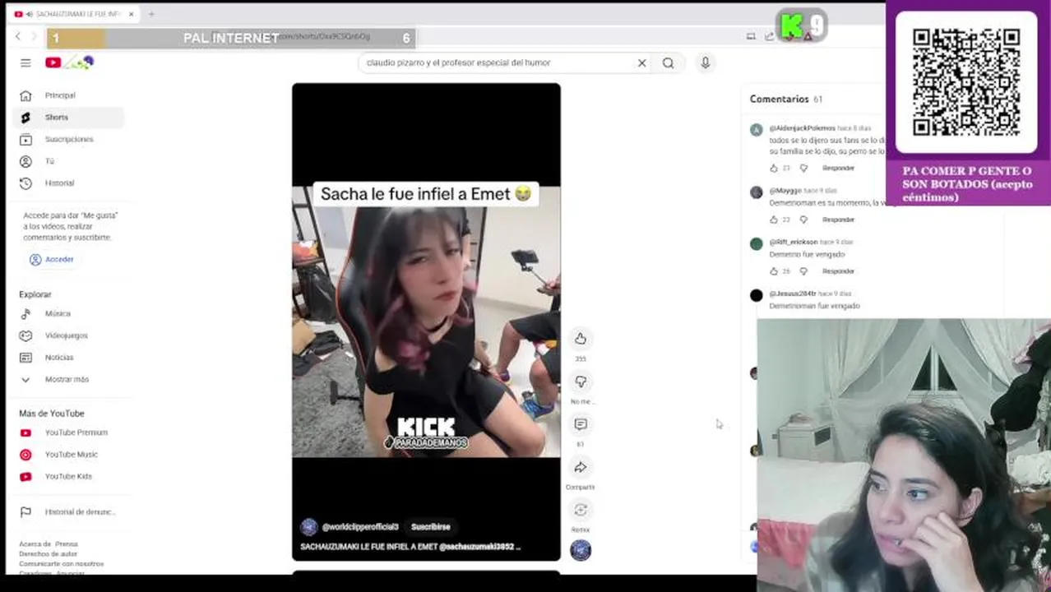Image resolution: width=1051 pixels, height=592 pixels.
Task: Open @AidenjackPolemos avatar
Action: pos(756,130)
